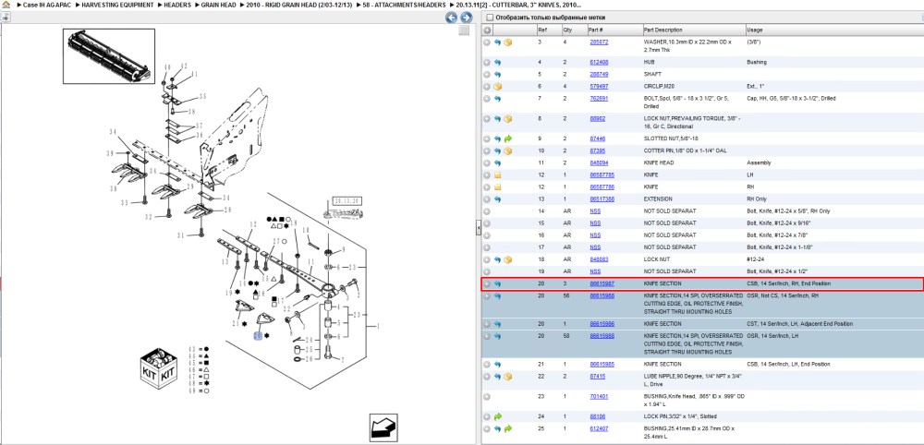The height and width of the screenshot is (445, 924).
Task: Open the KIT box illustration
Action: tap(159, 367)
